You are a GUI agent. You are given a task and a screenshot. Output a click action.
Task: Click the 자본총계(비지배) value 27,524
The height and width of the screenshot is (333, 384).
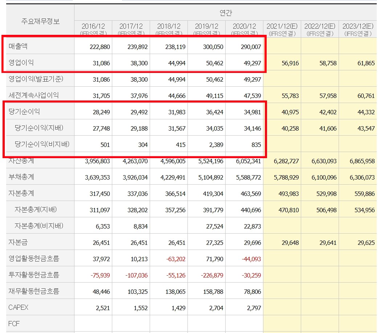215,226
